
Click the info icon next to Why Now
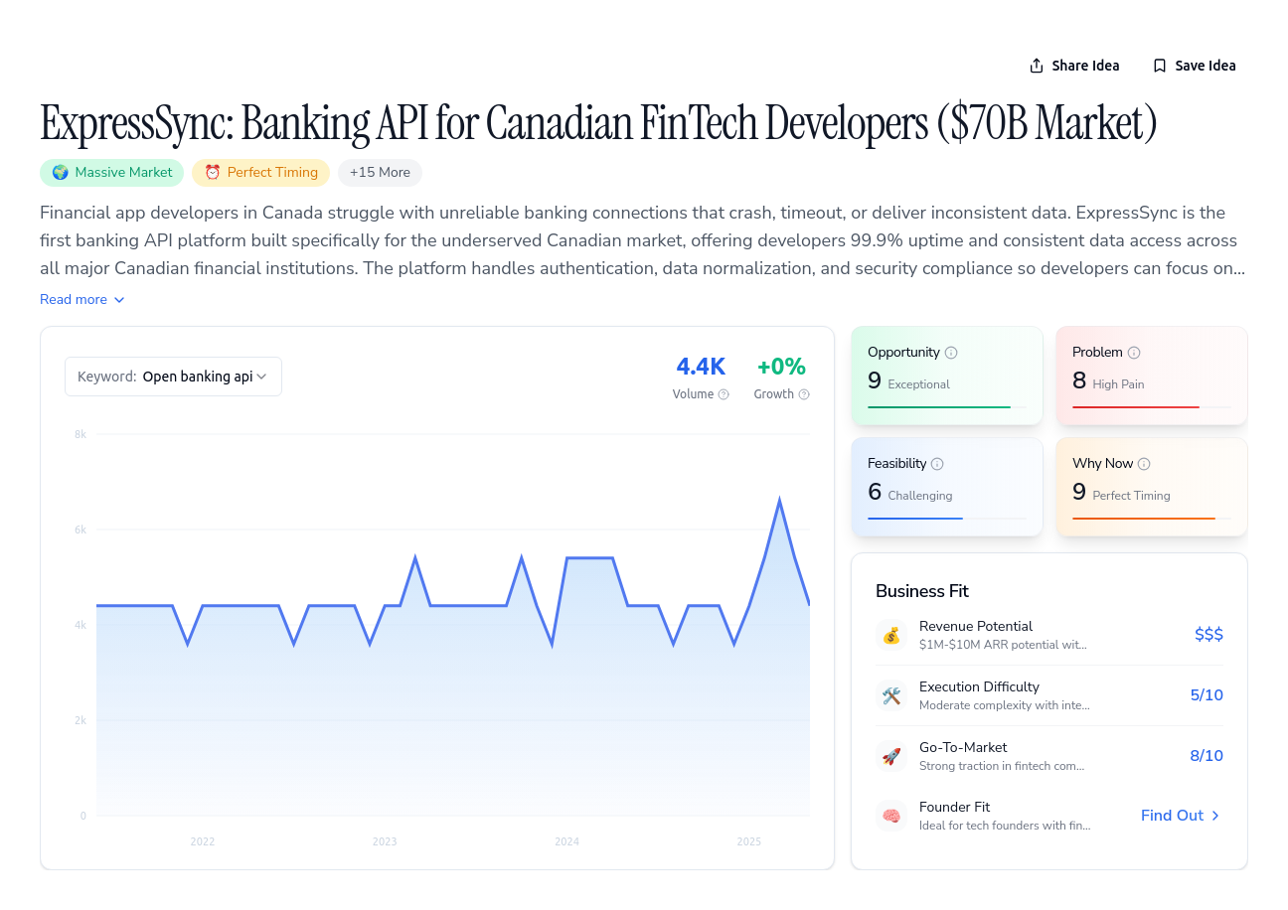click(x=1144, y=464)
